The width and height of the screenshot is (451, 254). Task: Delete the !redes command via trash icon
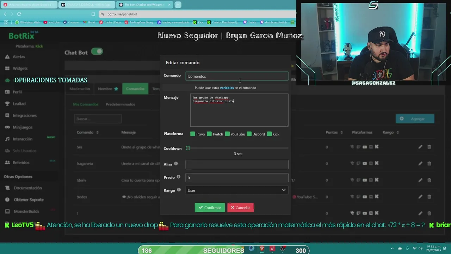tap(429, 197)
